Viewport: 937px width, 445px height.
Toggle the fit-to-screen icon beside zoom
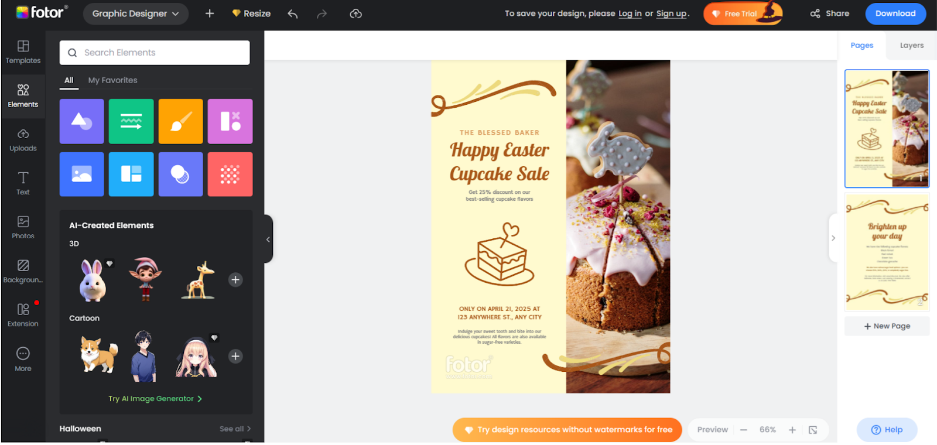point(813,430)
